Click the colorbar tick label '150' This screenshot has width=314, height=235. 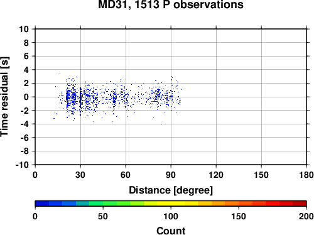[x=239, y=216]
